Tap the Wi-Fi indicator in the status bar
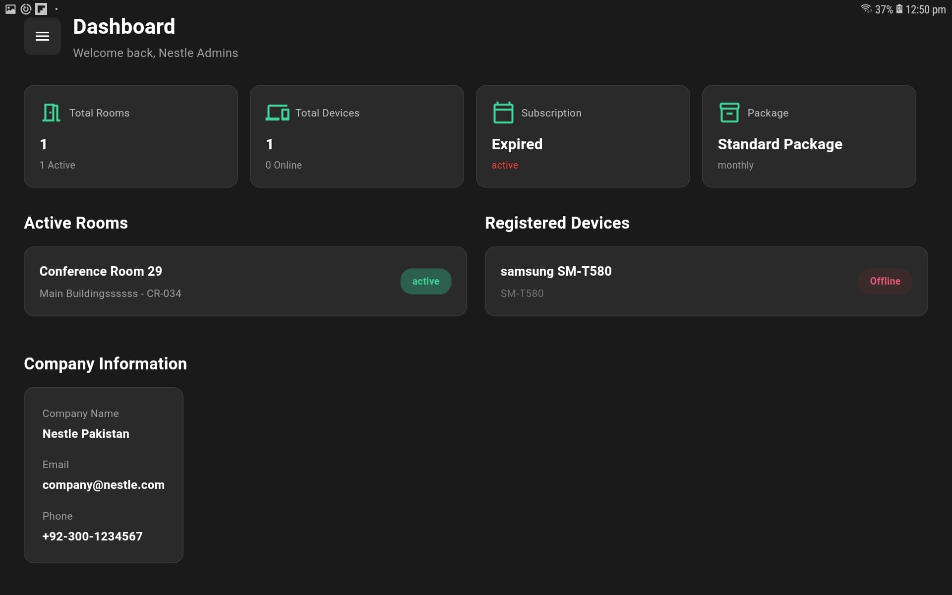This screenshot has width=952, height=595. pyautogui.click(x=867, y=8)
